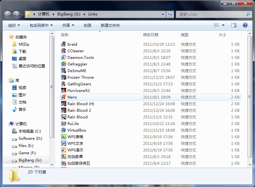
Task: Sort by the 修改日期 column header
Action: [x=151, y=35]
